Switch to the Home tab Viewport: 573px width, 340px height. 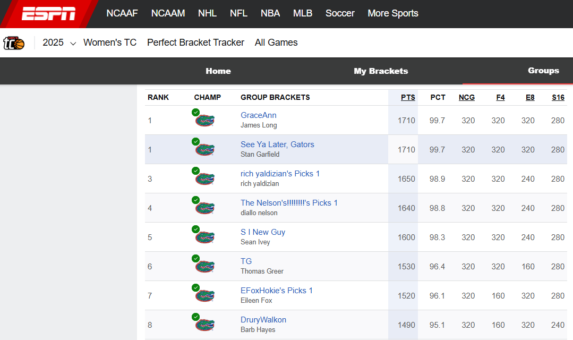tap(218, 71)
